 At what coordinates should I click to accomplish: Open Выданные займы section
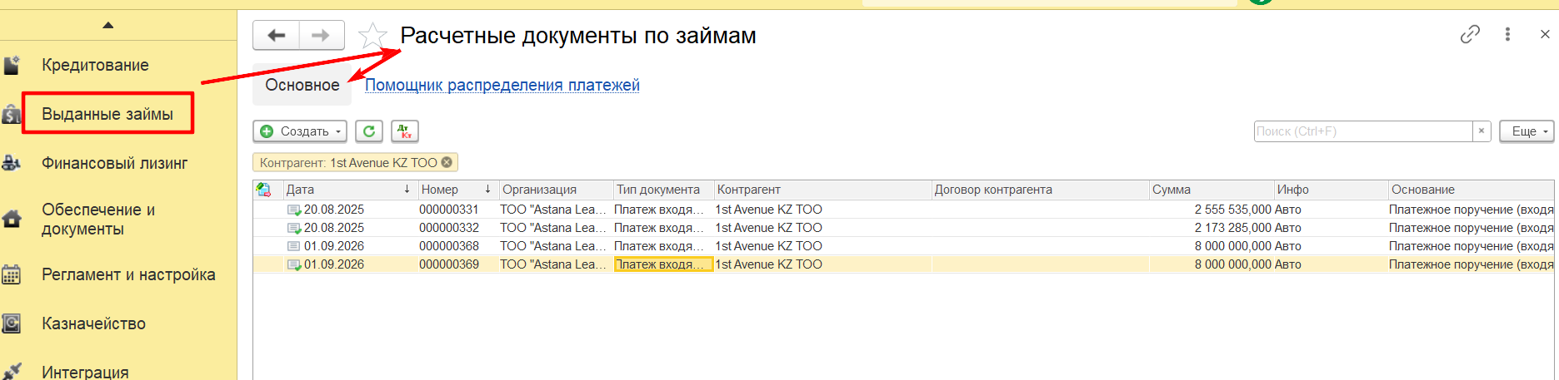tap(107, 114)
